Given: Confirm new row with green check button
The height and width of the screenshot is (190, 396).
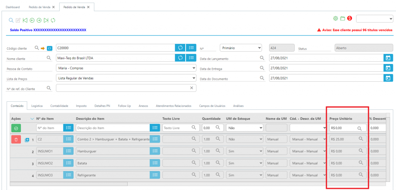Looking at the screenshot, I should click(16, 128).
